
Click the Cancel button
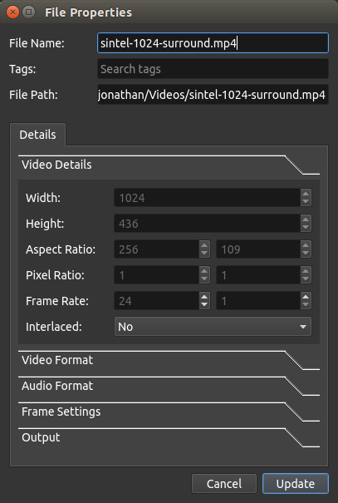tap(224, 483)
